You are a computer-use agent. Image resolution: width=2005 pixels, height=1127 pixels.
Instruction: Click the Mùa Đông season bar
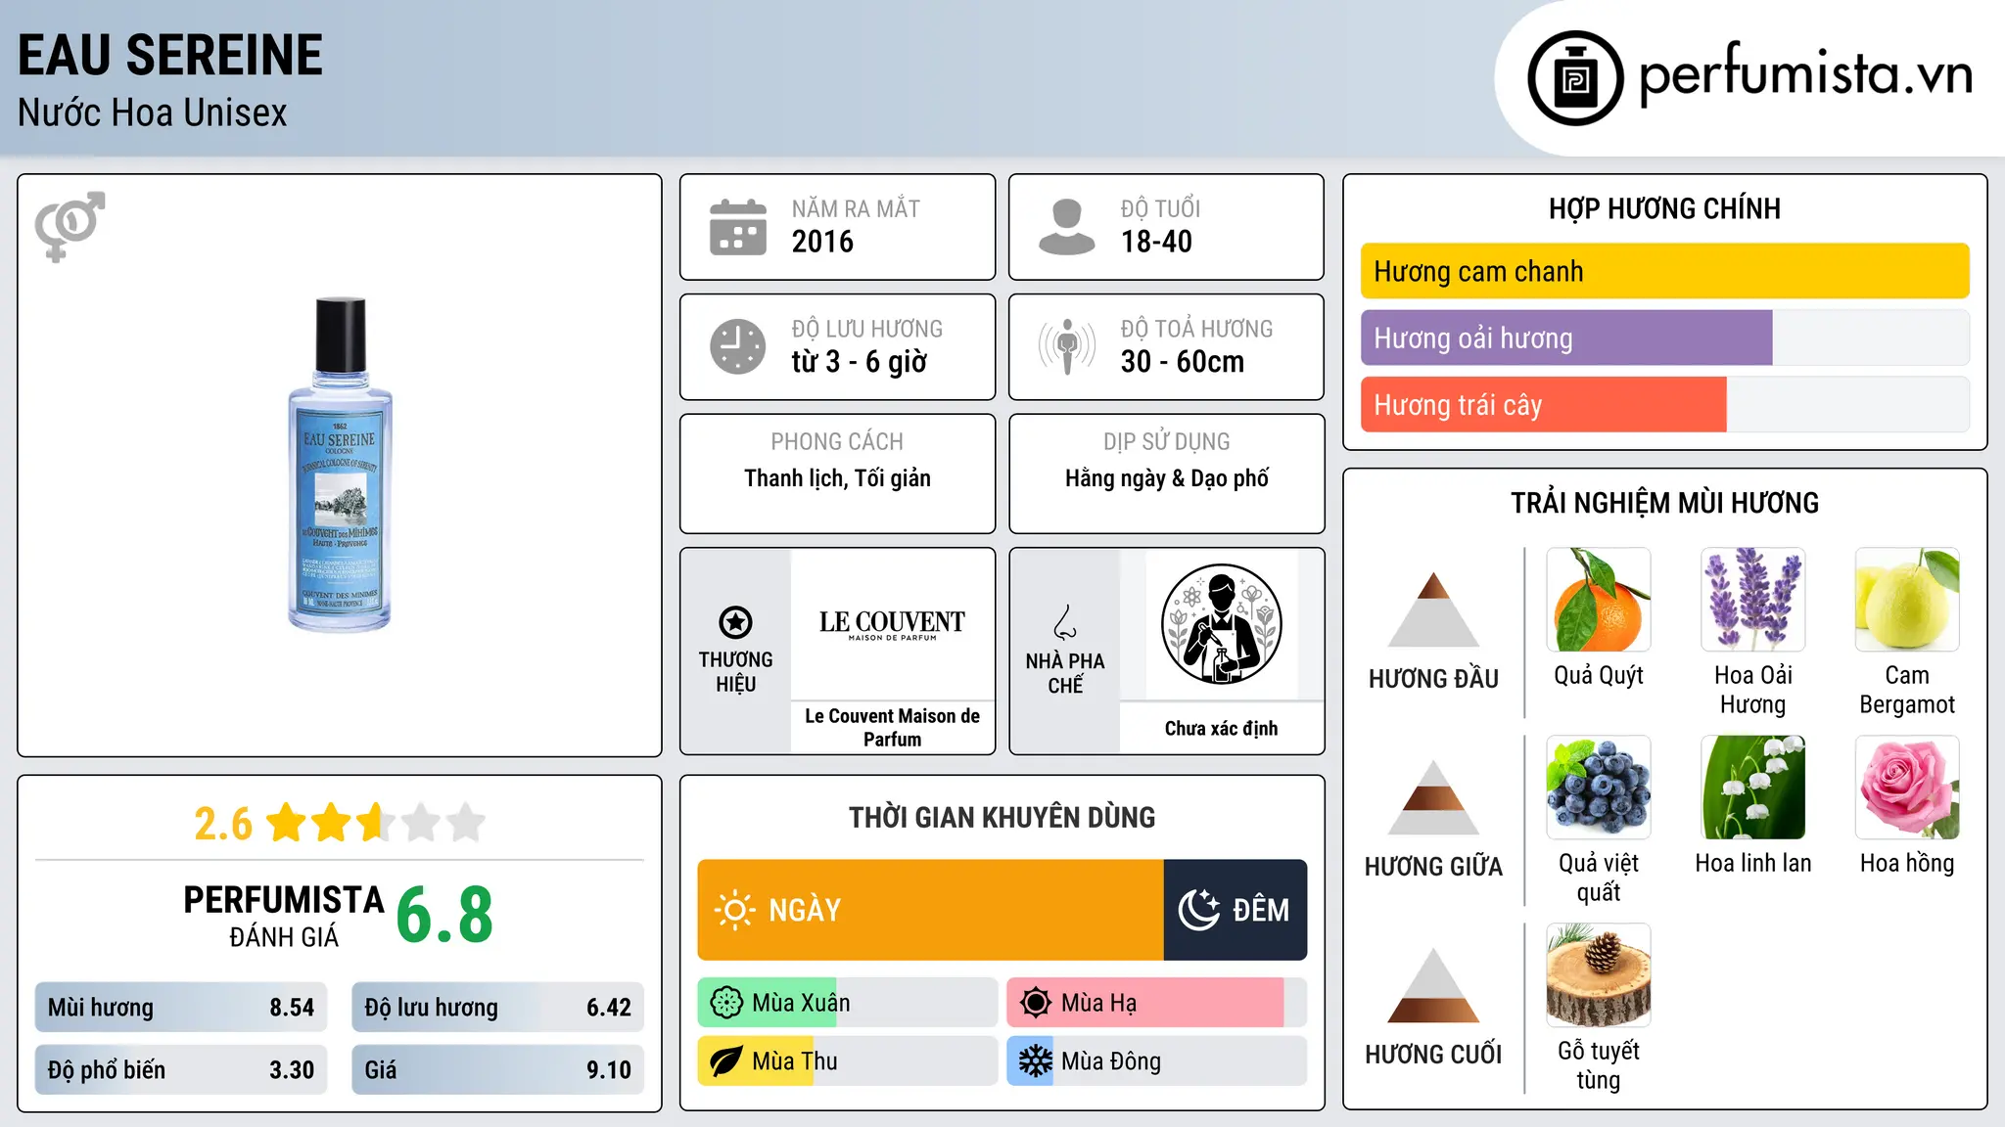click(1156, 1061)
